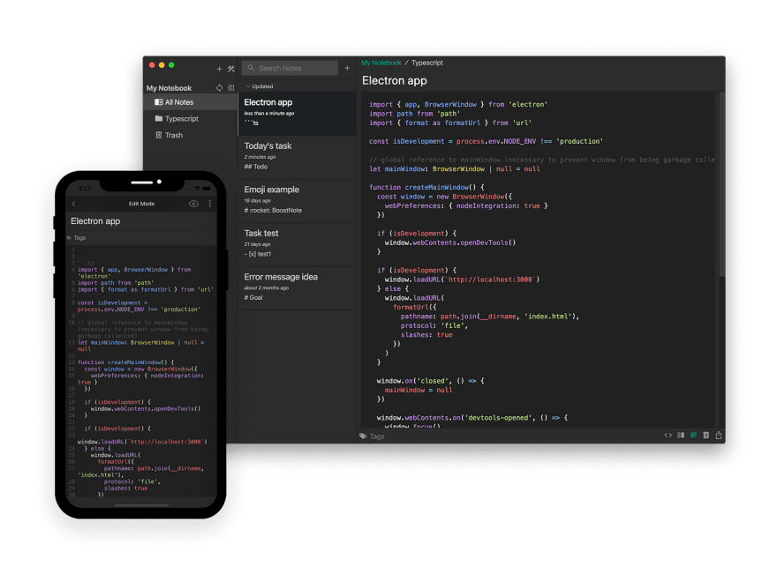The height and width of the screenshot is (582, 777).
Task: Click the My Notebook breadcrumb link
Action: 381,63
